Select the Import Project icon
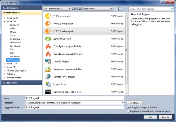This screenshot has width=176, height=122. [x=48, y=84]
